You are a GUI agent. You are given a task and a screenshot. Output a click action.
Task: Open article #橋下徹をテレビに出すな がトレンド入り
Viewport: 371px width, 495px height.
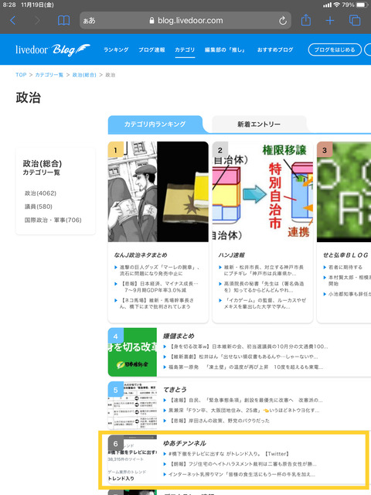[x=229, y=454]
